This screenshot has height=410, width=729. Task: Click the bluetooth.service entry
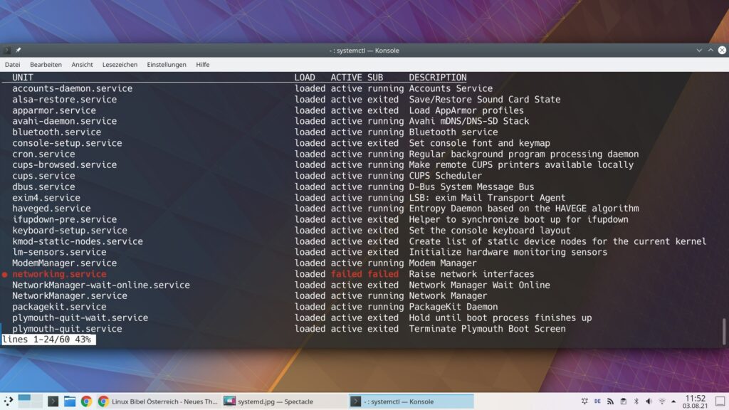coord(57,132)
